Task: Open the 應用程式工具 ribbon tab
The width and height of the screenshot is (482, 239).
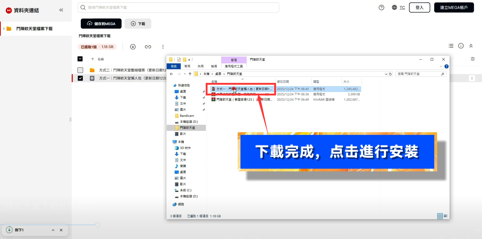Action: pos(233,66)
